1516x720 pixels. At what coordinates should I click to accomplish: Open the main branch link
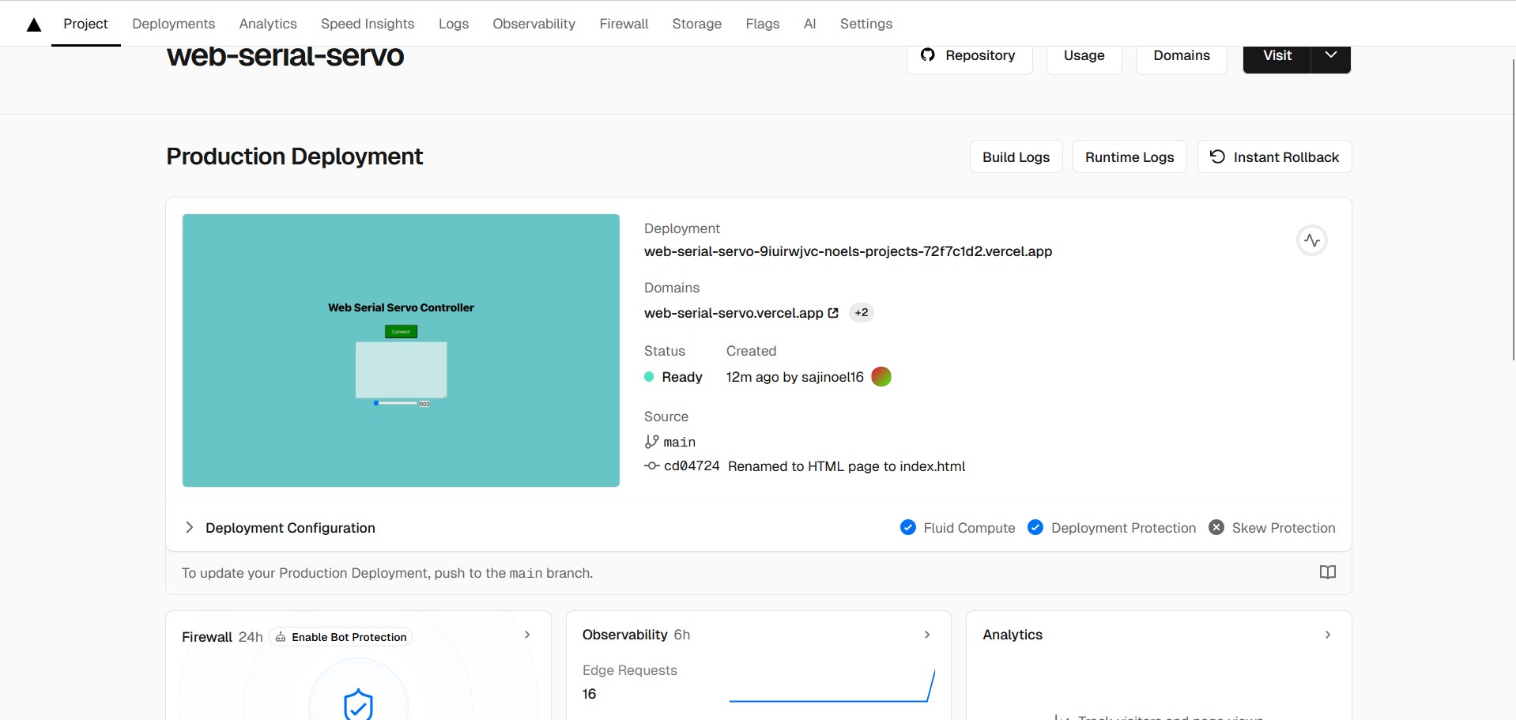(679, 442)
